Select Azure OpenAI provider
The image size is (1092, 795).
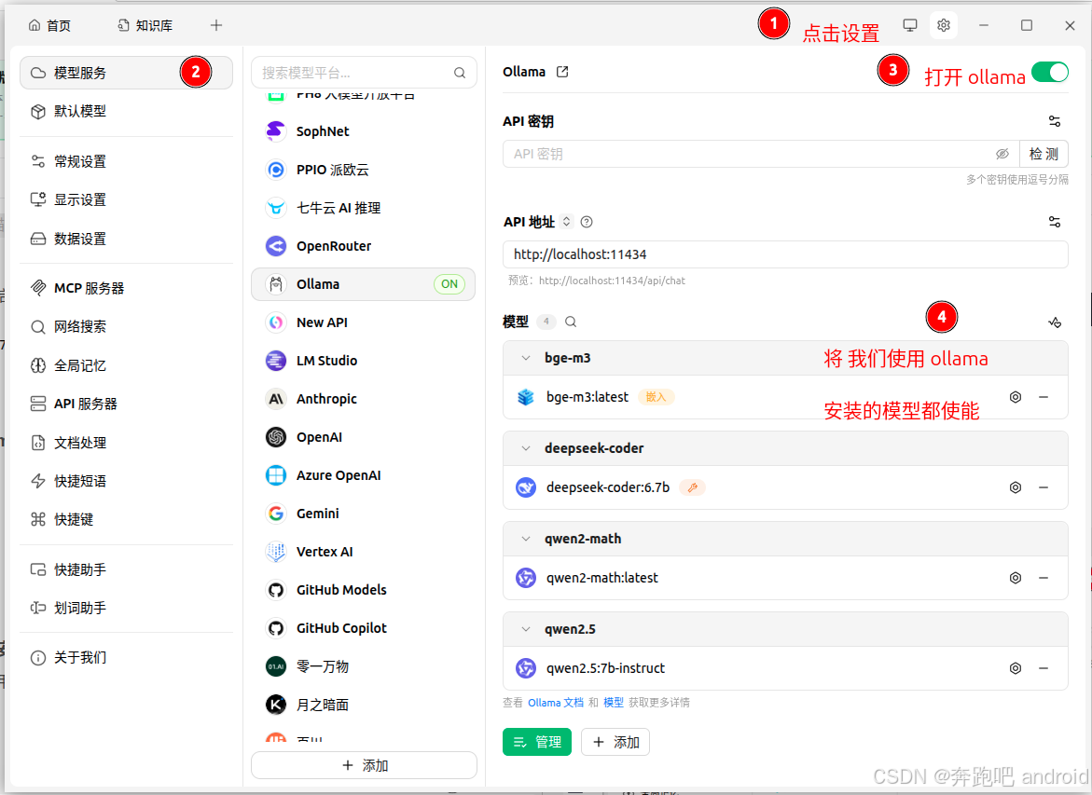click(363, 475)
